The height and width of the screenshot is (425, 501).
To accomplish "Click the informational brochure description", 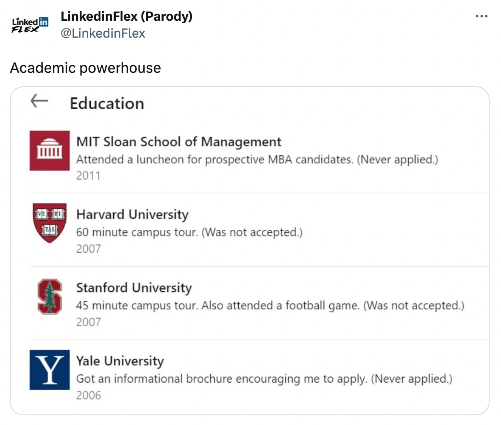I will (264, 379).
